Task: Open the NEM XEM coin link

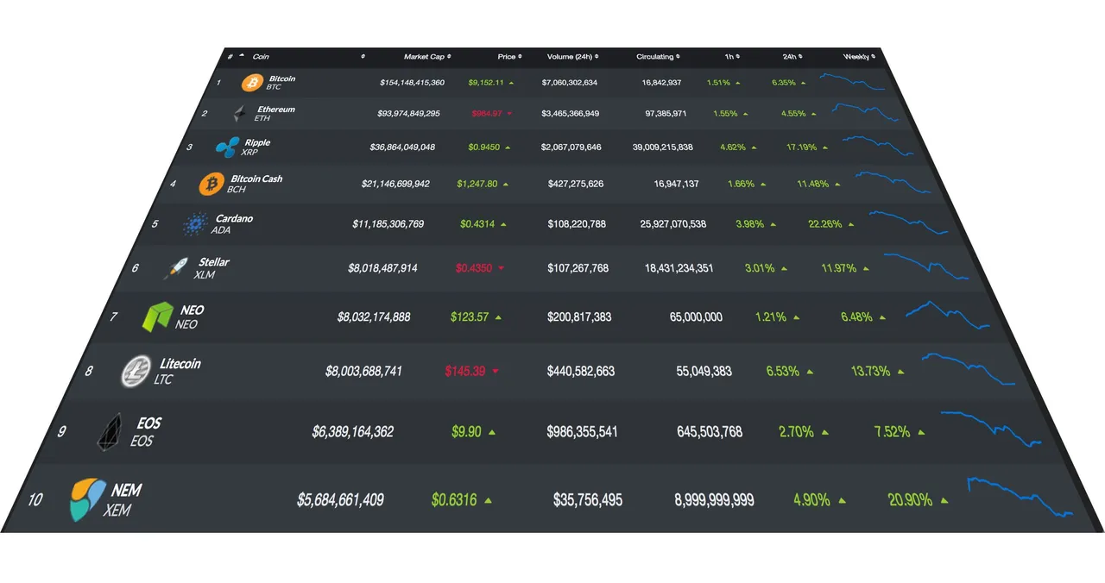Action: 123,500
